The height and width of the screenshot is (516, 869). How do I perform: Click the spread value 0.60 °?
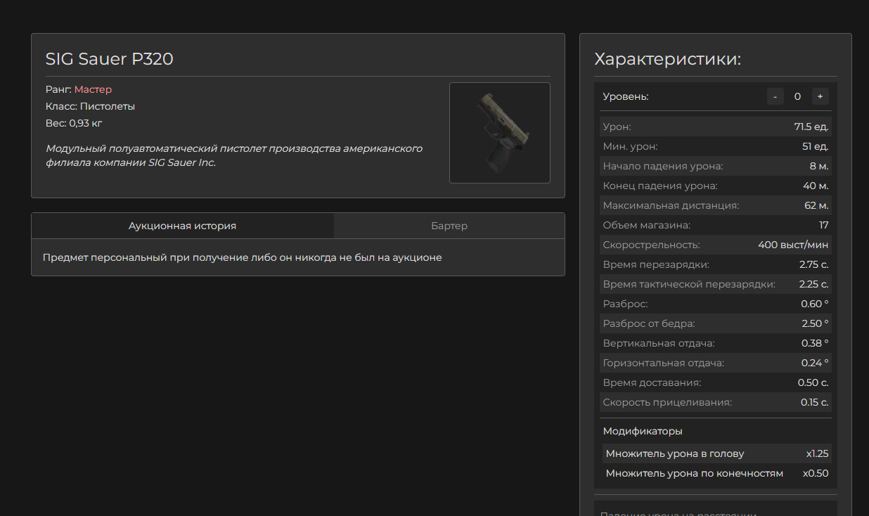(815, 304)
